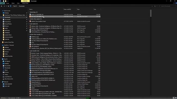The image size is (177, 99).
Task: Collapse the Last month (33) group
Action: [x=29, y=51]
